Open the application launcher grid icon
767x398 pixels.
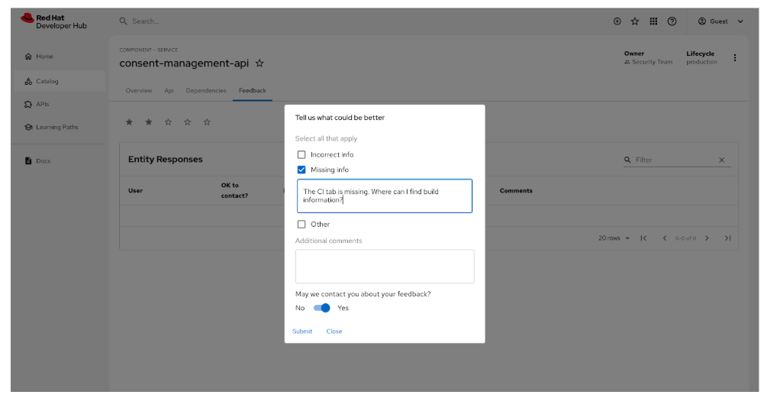653,21
